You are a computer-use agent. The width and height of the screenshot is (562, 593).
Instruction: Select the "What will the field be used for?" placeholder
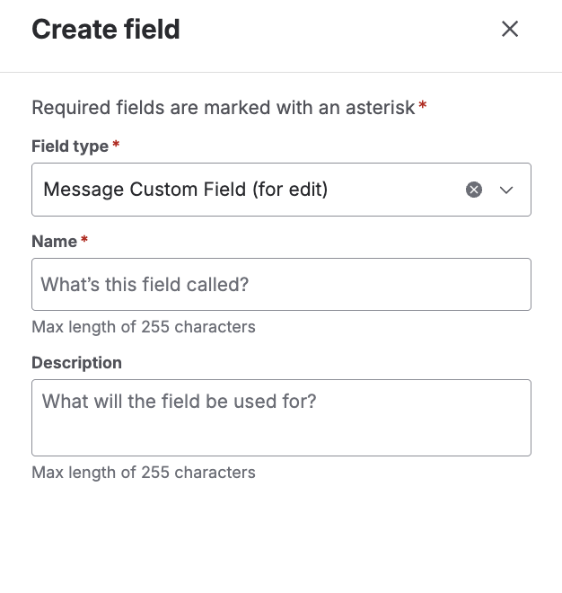click(x=180, y=401)
